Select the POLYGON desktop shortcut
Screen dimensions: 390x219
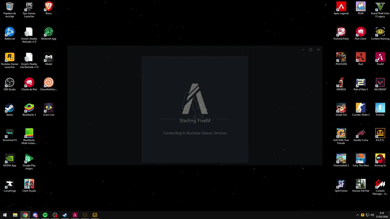(341, 59)
